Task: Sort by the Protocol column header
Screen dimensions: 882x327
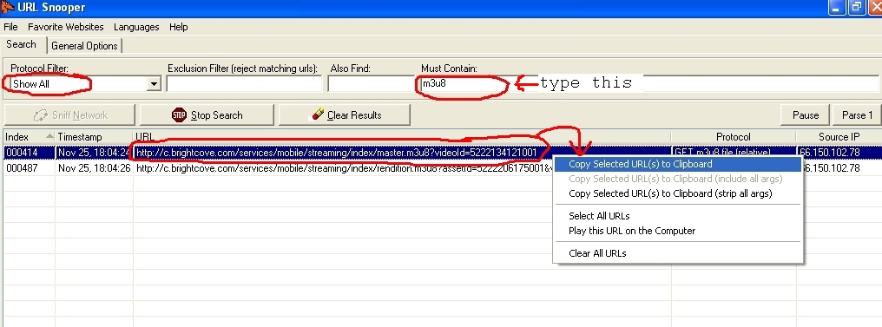Action: click(734, 137)
